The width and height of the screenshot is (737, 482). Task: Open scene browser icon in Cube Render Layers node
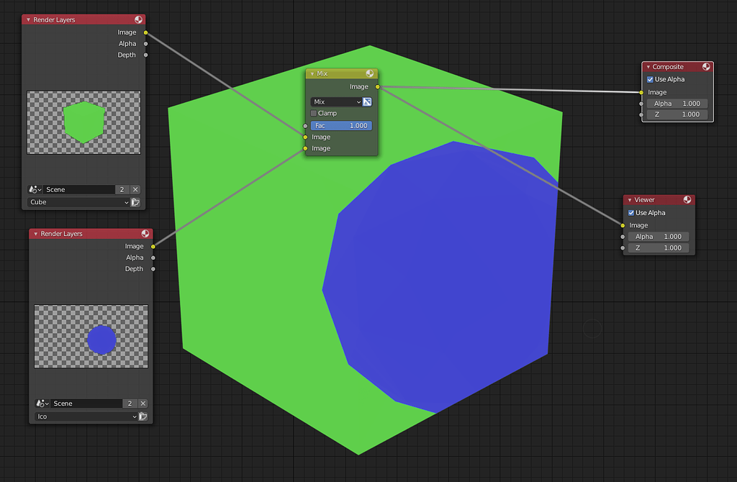(x=35, y=189)
